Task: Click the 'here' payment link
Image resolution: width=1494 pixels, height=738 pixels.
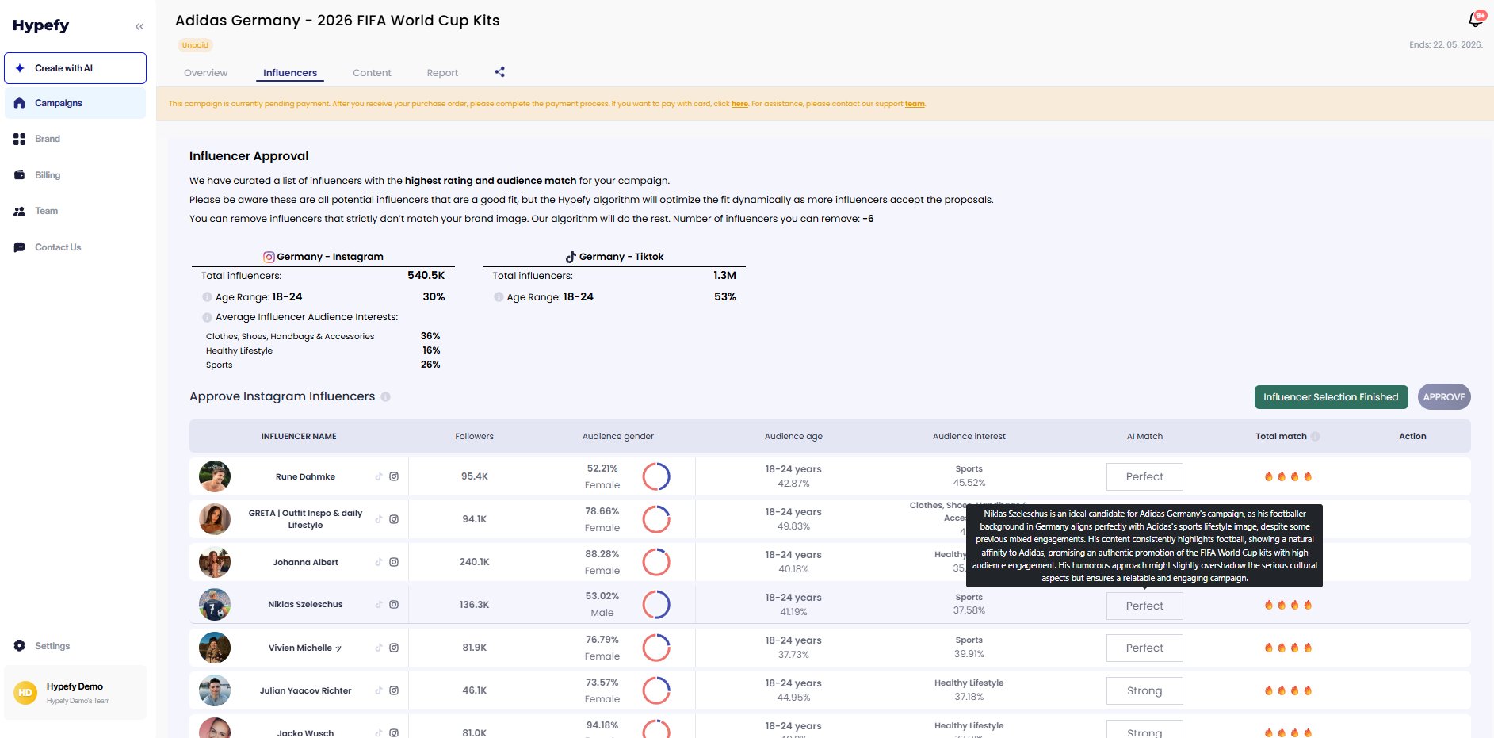Action: point(739,104)
